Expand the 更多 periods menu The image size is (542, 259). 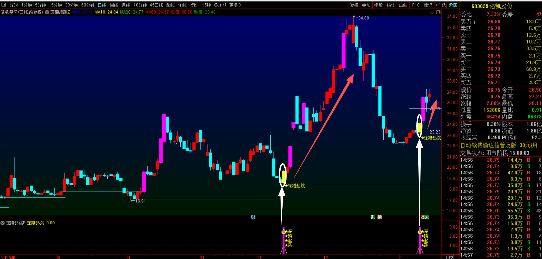click(x=235, y=5)
